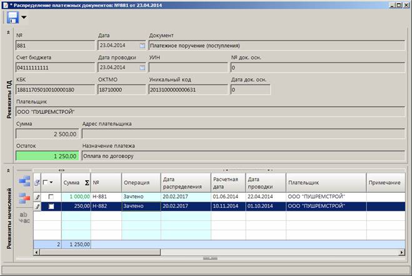Click the pencil edit icon for row Н-881
Viewport: 412px width, 276px height.
[x=38, y=197]
